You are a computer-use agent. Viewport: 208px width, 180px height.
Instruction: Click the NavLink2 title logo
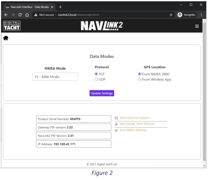tap(102, 26)
